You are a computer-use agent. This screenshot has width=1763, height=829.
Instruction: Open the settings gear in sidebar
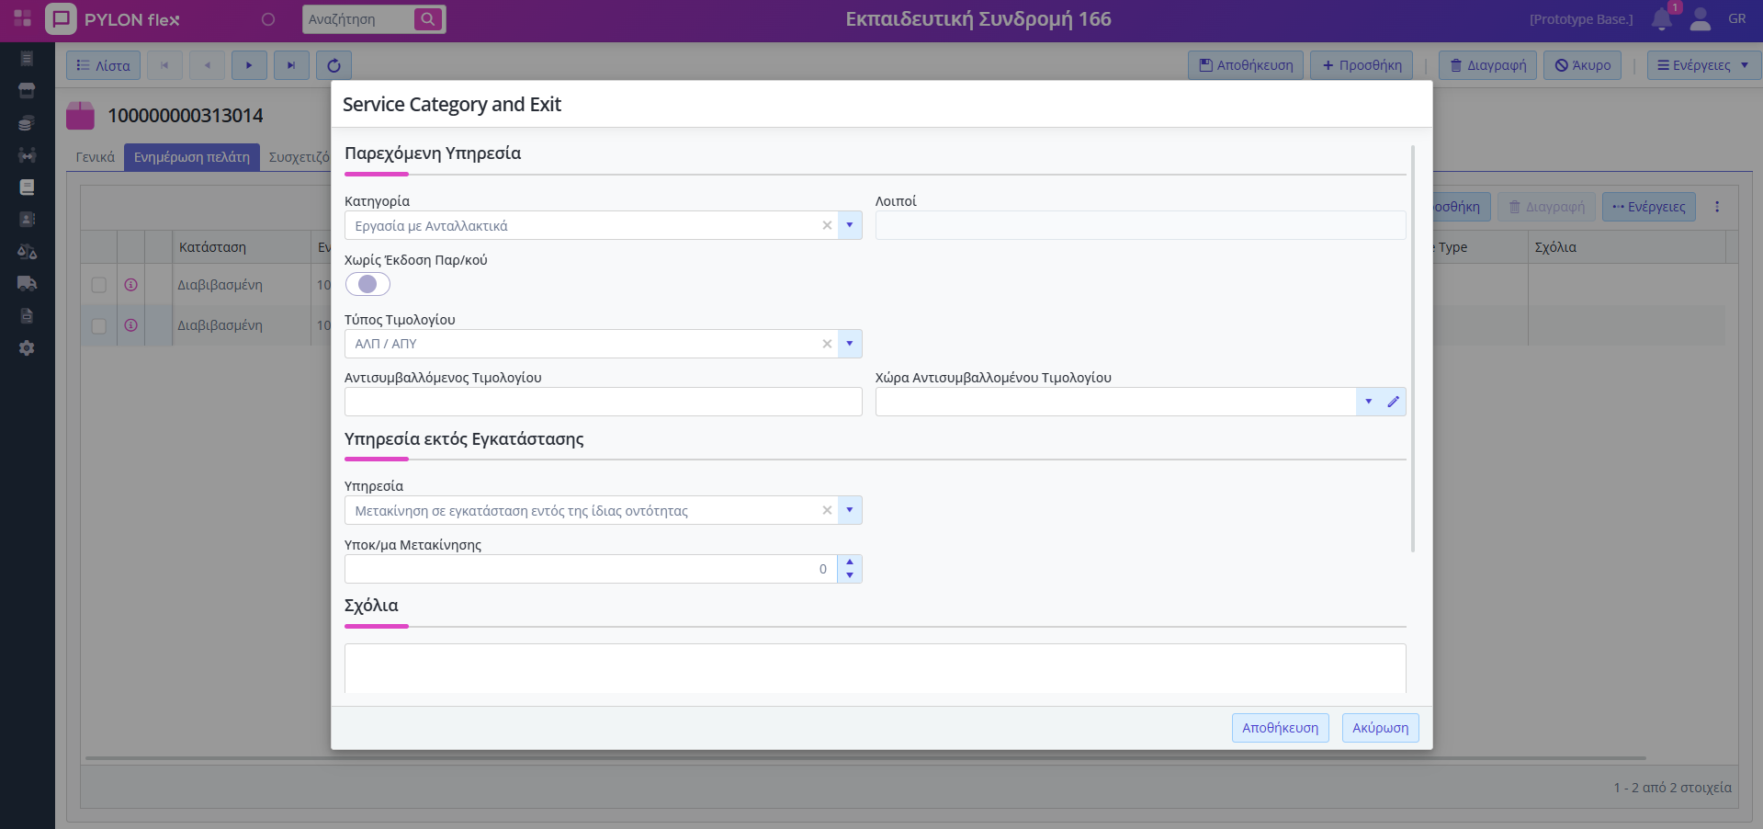point(27,348)
